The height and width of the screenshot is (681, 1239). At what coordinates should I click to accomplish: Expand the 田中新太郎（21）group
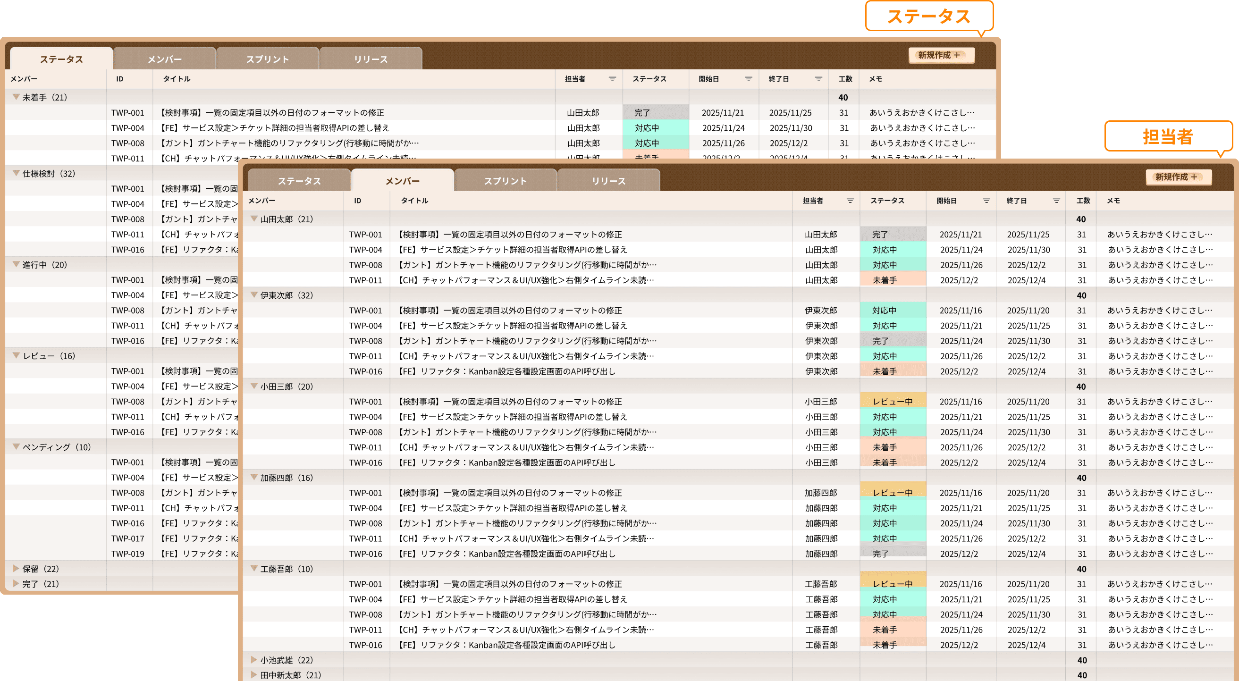254,675
